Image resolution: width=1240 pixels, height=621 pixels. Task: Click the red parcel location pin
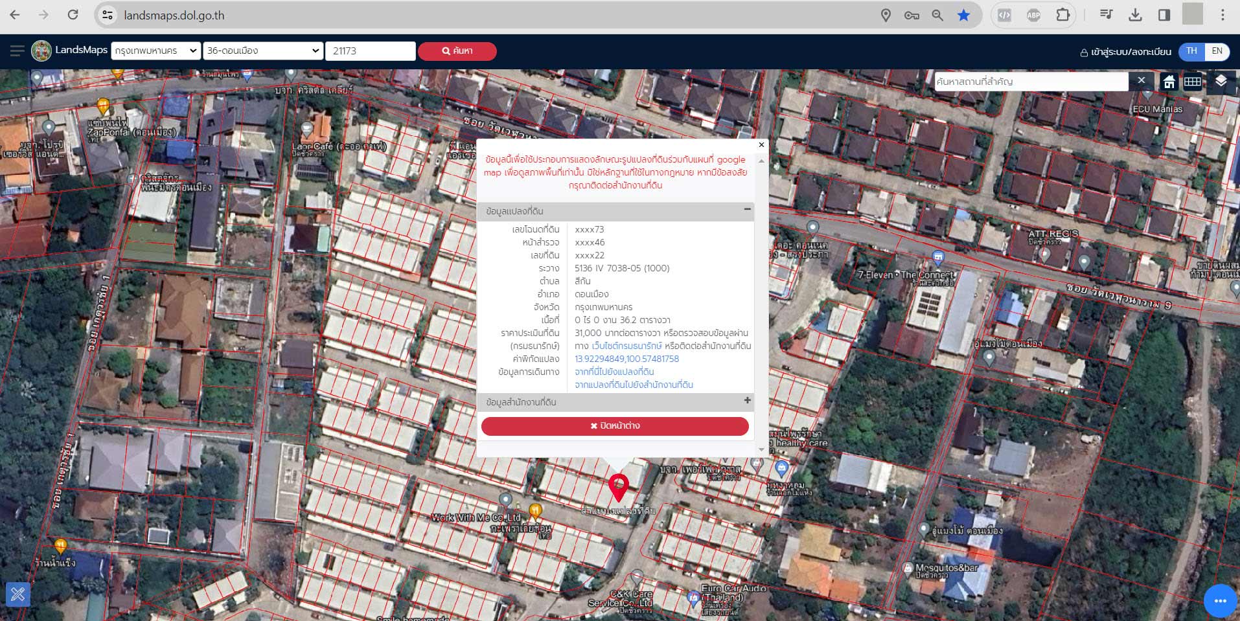619,487
